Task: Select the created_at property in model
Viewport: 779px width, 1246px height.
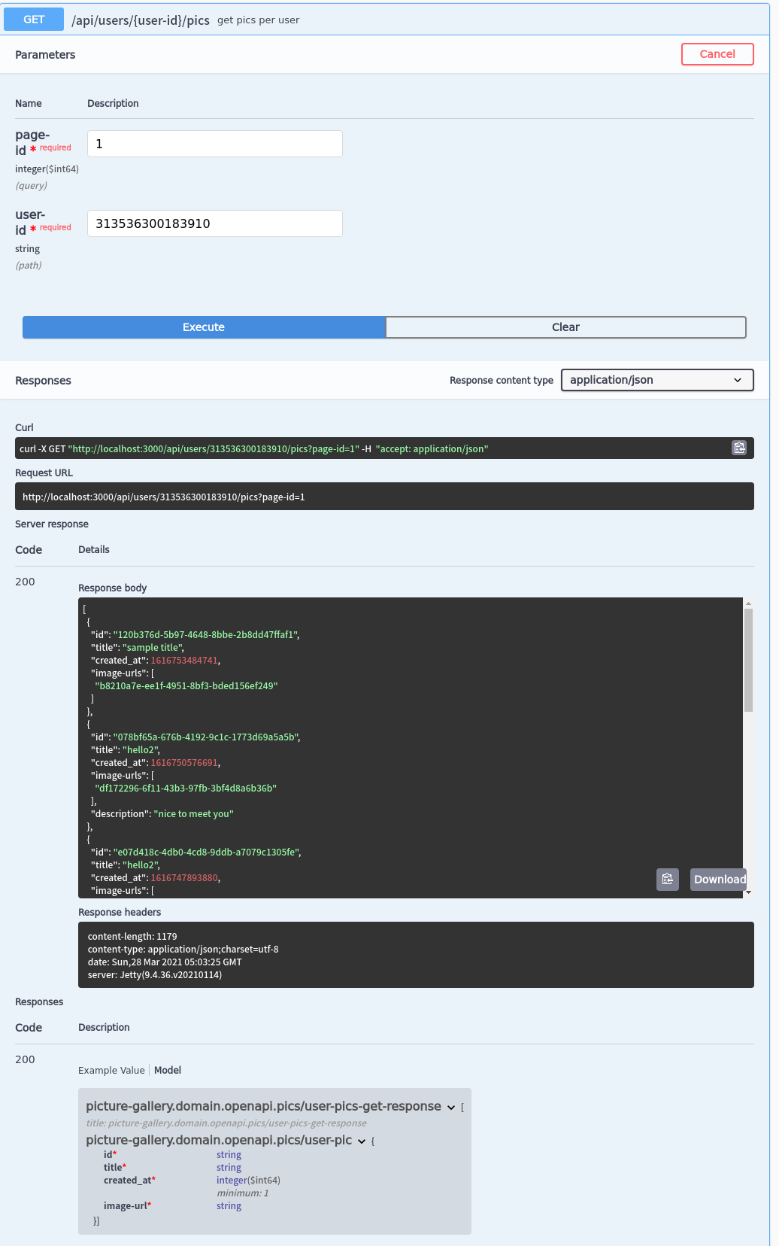Action: [x=129, y=1180]
